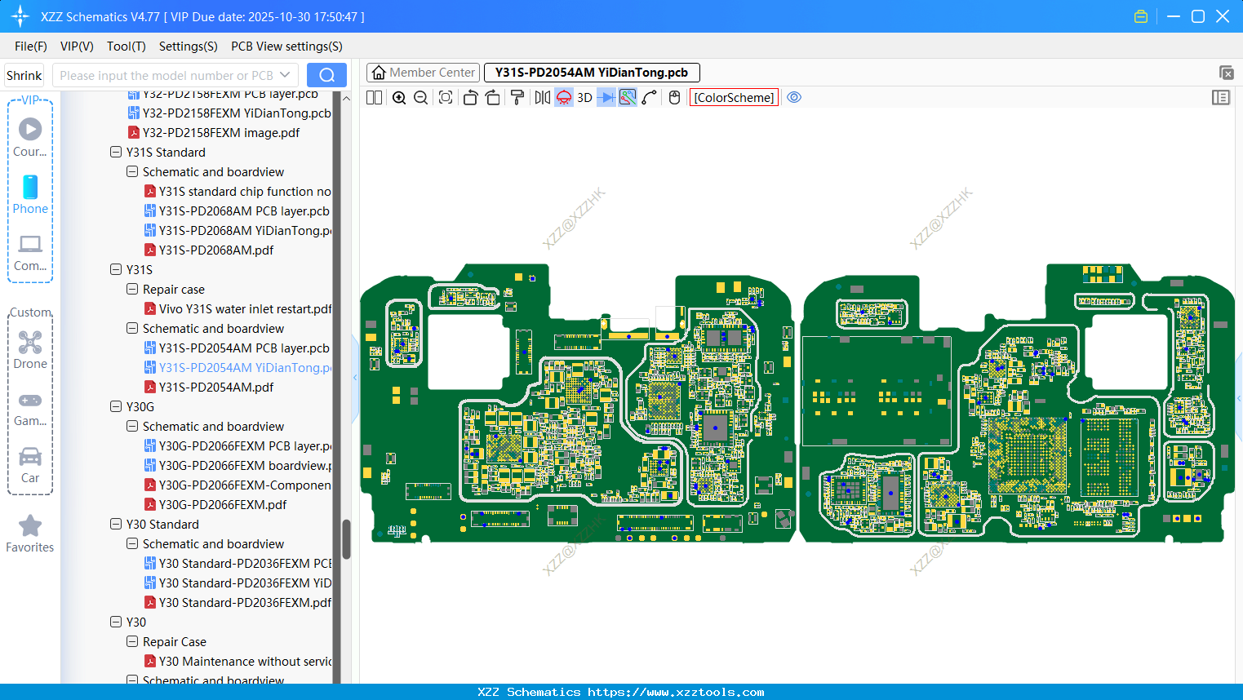Open the Member Center
This screenshot has height=700, width=1243.
(423, 72)
